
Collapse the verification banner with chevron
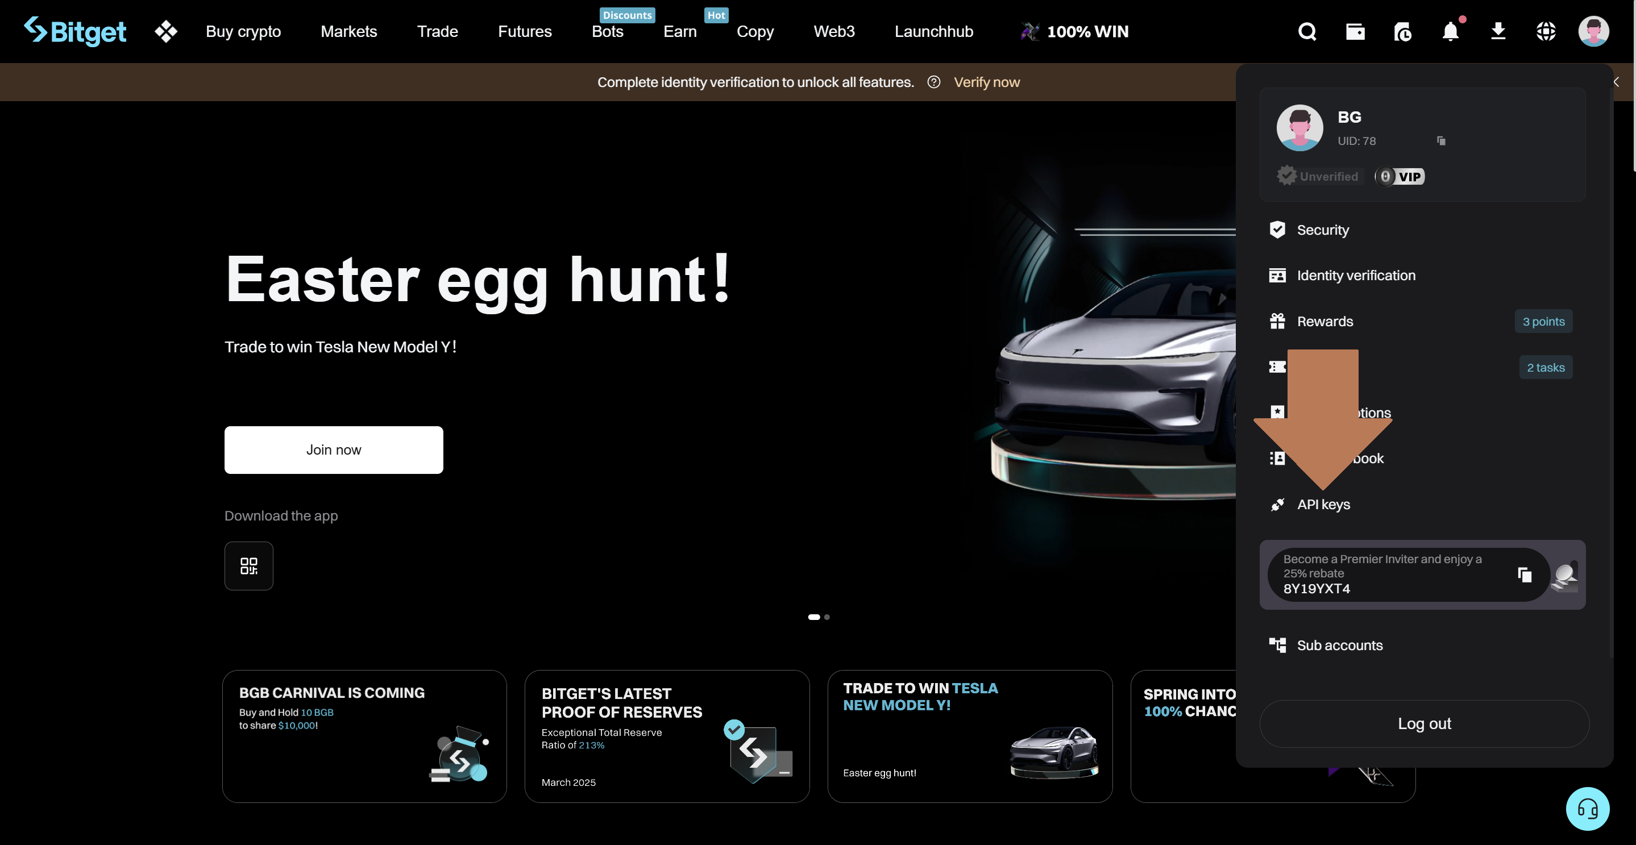pos(1616,82)
